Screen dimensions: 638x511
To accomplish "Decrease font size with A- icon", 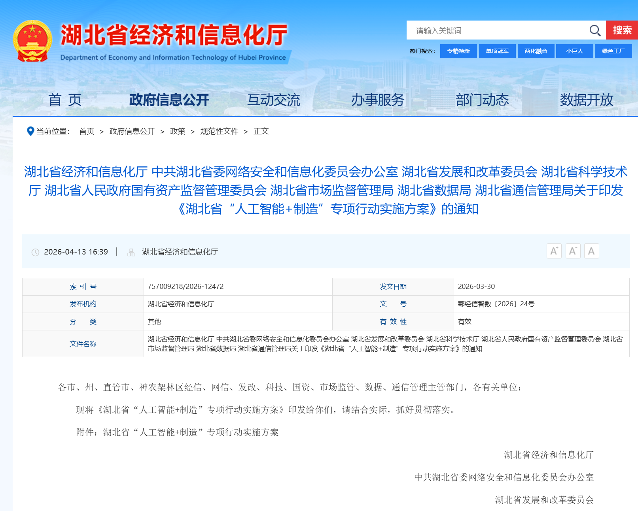I will [572, 251].
